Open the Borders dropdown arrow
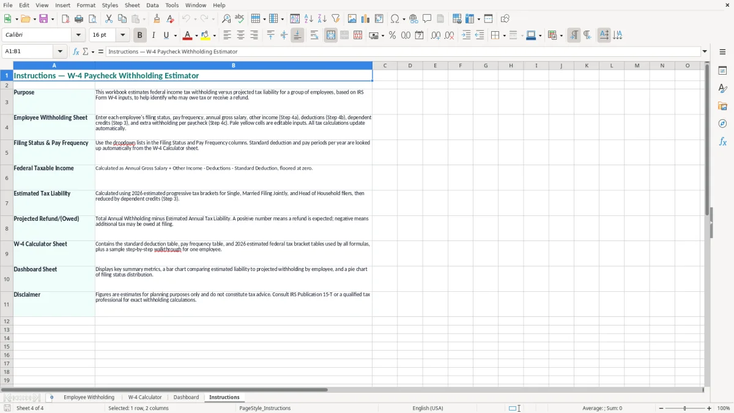This screenshot has height=413, width=734. click(505, 35)
